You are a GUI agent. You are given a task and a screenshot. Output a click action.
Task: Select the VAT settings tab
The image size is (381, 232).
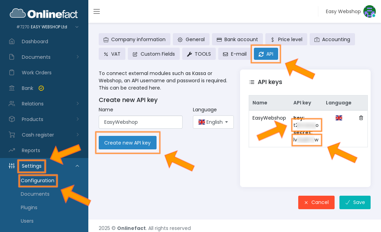(x=112, y=54)
